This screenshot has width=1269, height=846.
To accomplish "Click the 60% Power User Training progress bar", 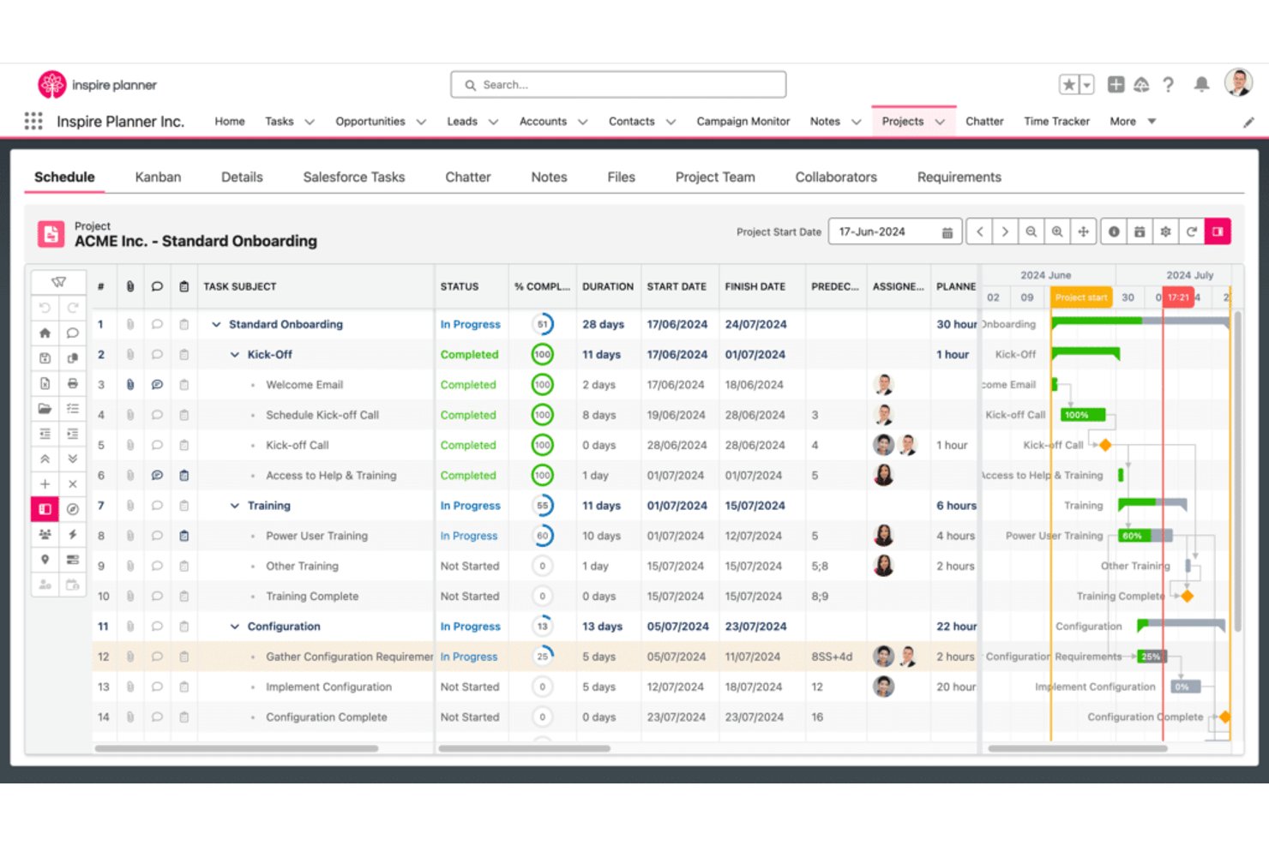I will coord(1146,536).
